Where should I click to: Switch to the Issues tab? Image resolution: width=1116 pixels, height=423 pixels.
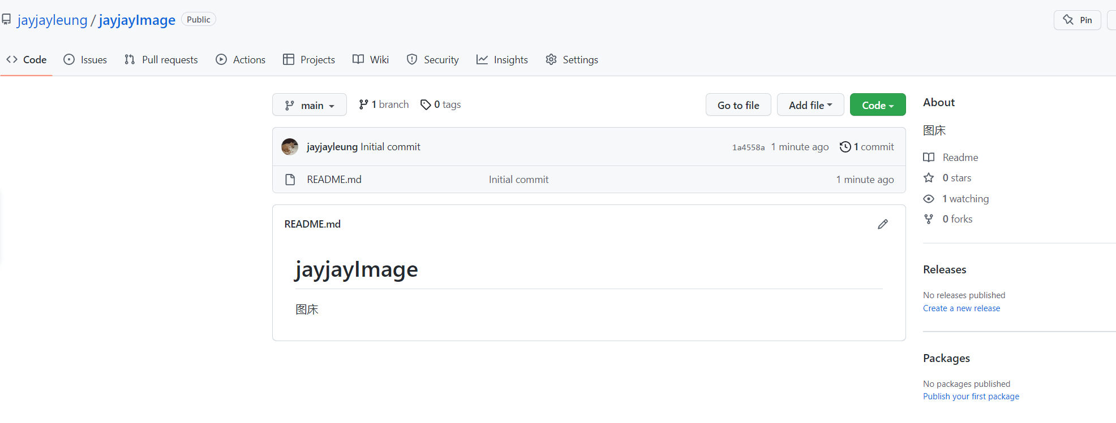[x=85, y=60]
